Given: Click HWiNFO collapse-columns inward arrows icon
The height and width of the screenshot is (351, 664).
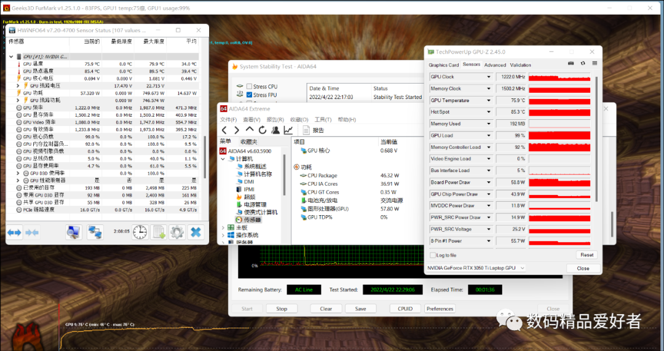Looking at the screenshot, I should pos(32,232).
